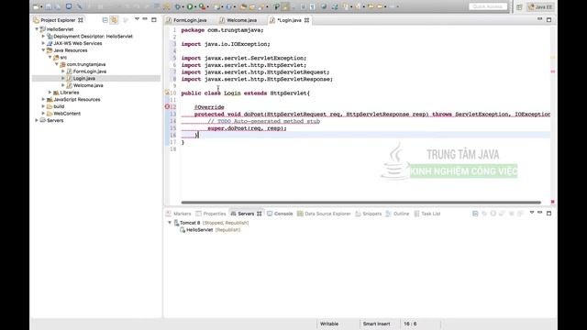Expand JAX-WS Web Services node
587x330 pixels.
pos(43,43)
